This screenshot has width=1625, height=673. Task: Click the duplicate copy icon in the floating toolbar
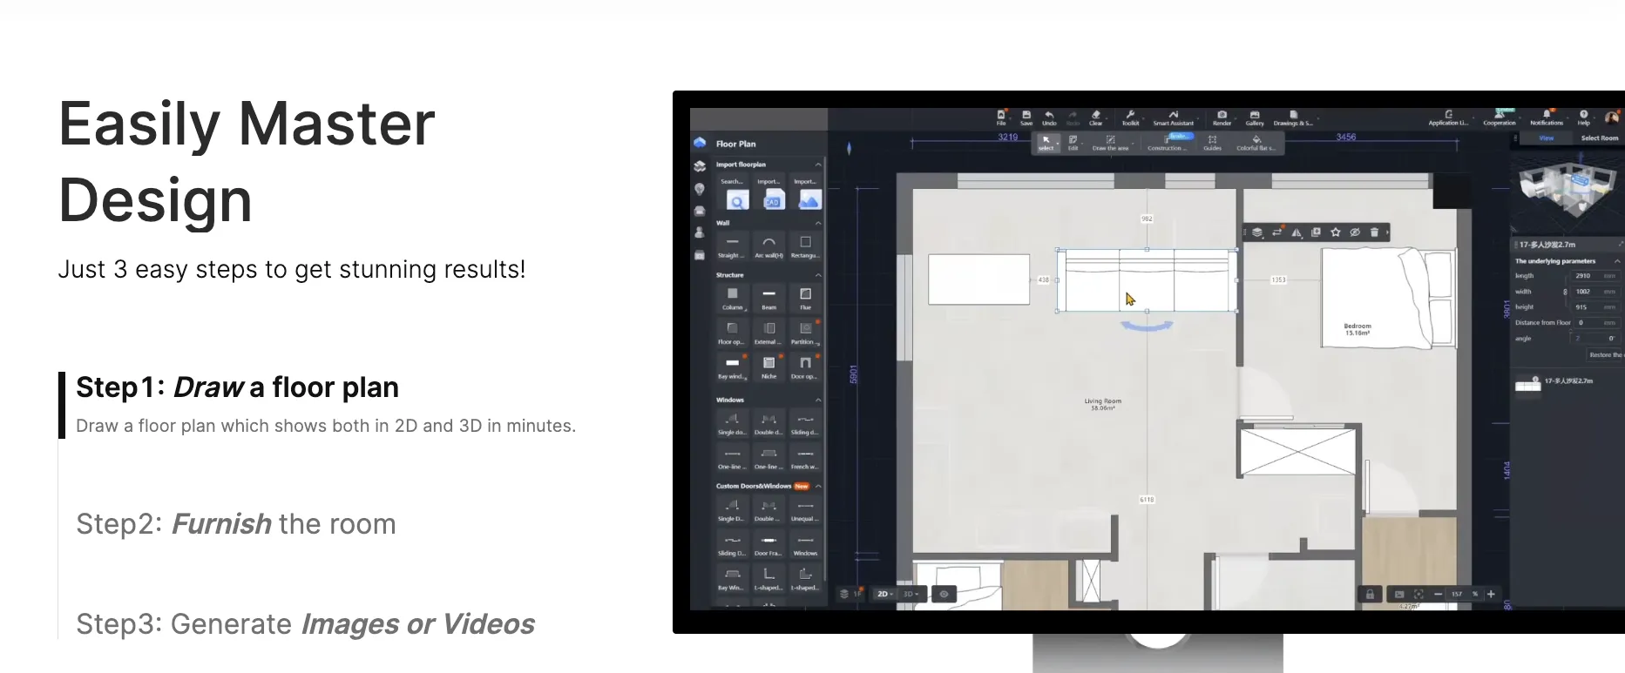pos(1316,232)
